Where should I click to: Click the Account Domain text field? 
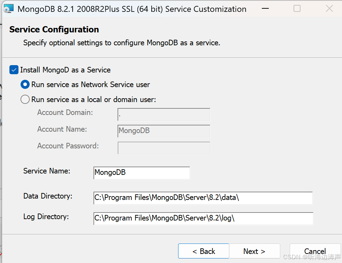164,115
